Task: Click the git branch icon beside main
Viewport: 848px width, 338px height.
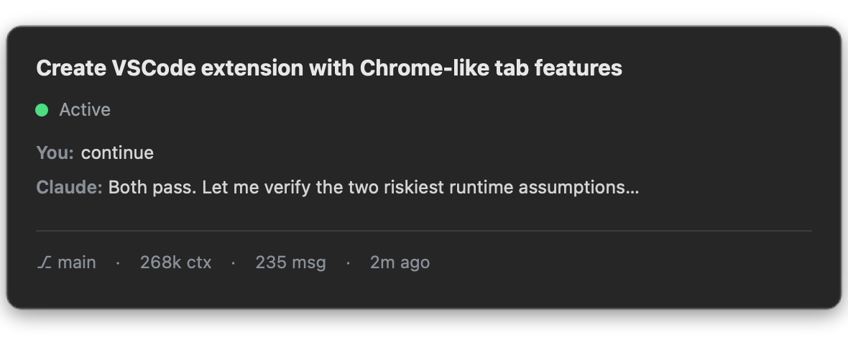Action: pyautogui.click(x=44, y=262)
